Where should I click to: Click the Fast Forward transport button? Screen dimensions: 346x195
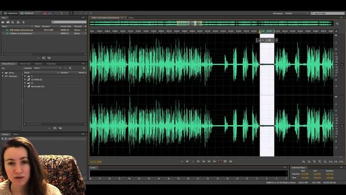click(209, 161)
